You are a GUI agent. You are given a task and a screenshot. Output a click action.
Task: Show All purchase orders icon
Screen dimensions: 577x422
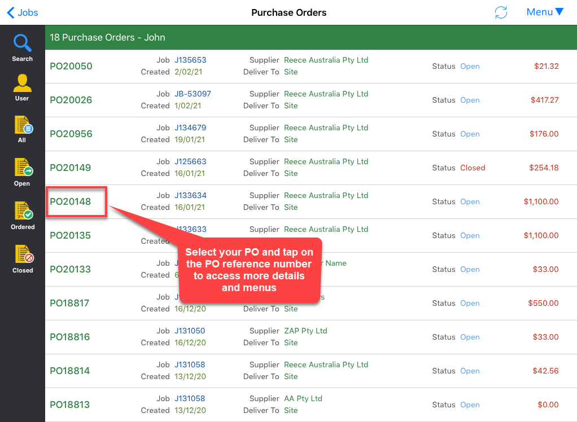[x=23, y=129]
